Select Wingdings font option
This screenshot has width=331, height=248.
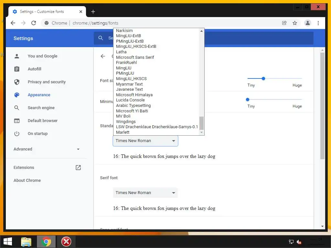click(x=156, y=121)
